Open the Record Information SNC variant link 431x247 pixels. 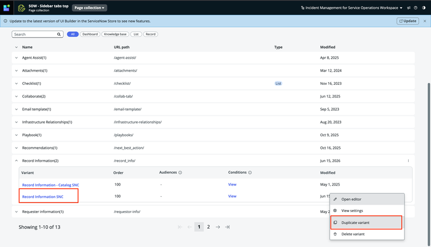42,197
